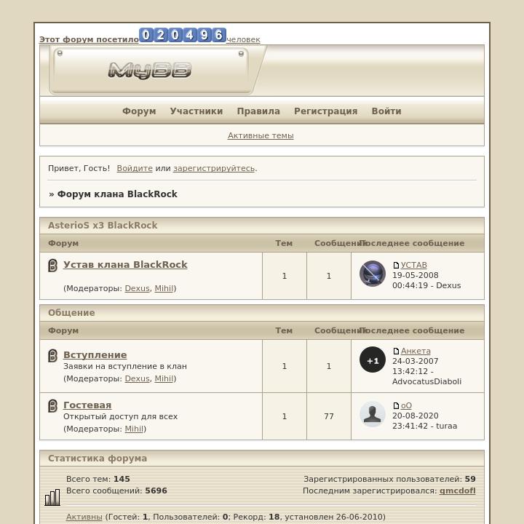524x524 pixels.
Task: Open the Регистрация menu item
Action: pos(326,111)
